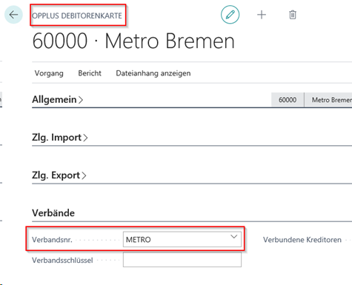Image resolution: width=352 pixels, height=285 pixels.
Task: Click the Verbandsnr. field label
Action: tap(52, 240)
